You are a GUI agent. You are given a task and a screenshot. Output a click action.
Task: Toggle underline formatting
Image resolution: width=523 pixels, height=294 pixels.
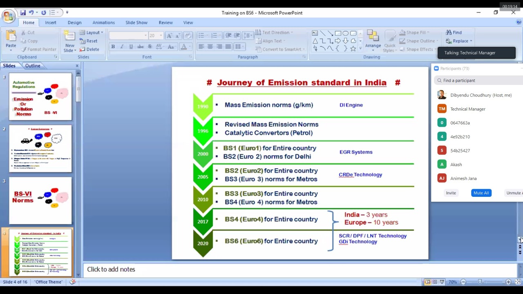pyautogui.click(x=131, y=47)
